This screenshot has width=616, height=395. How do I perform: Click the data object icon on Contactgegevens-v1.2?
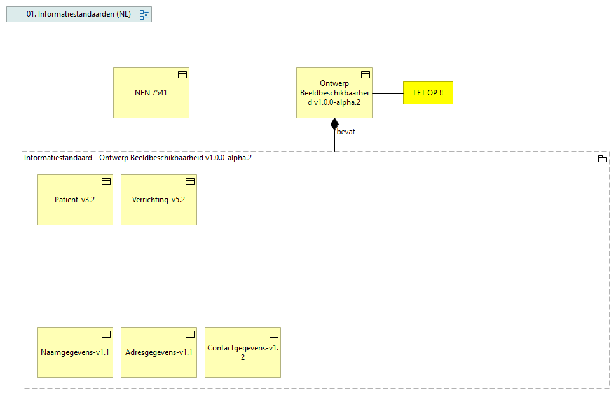point(274,334)
